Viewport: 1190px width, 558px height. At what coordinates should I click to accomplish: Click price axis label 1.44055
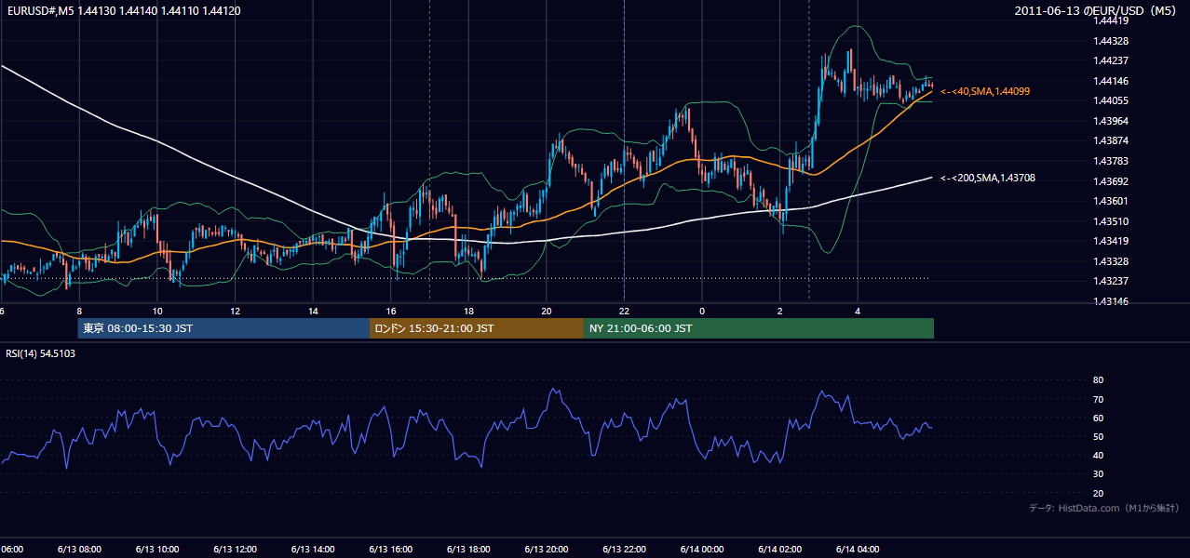[x=1111, y=100]
